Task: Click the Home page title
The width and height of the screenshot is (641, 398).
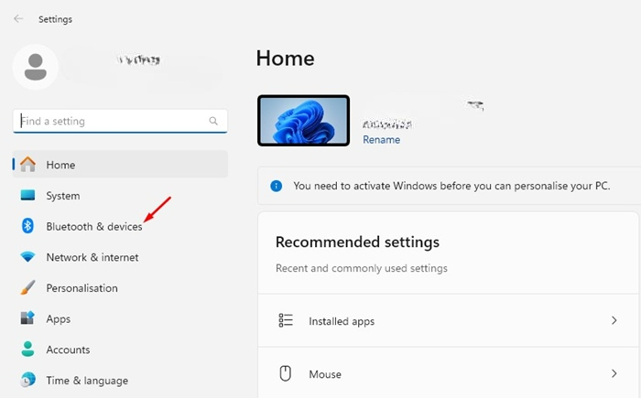Action: 286,59
